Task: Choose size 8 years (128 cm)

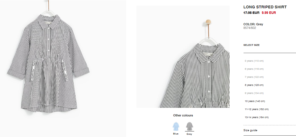Action: click(254, 85)
